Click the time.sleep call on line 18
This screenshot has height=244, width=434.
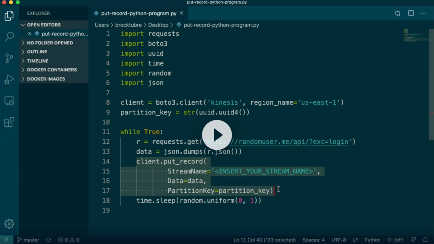pos(199,200)
